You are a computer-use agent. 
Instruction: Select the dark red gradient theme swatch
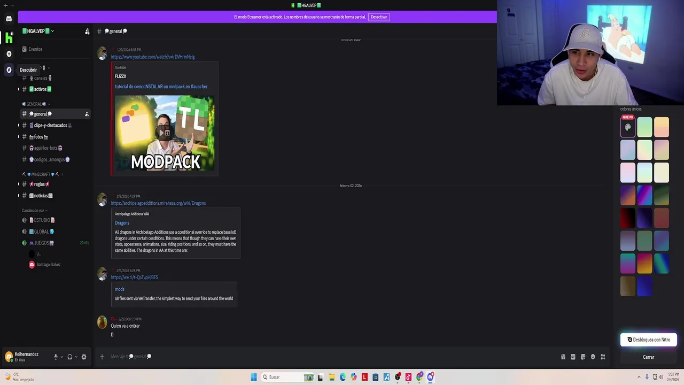tap(628, 218)
